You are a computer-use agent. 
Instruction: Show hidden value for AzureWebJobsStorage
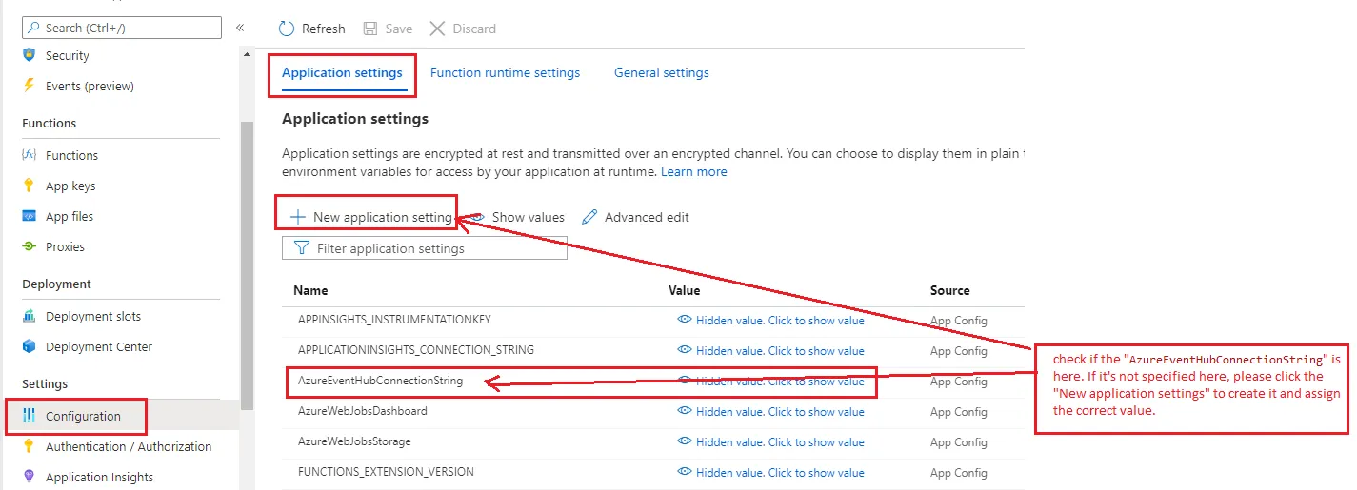pyautogui.click(x=770, y=442)
